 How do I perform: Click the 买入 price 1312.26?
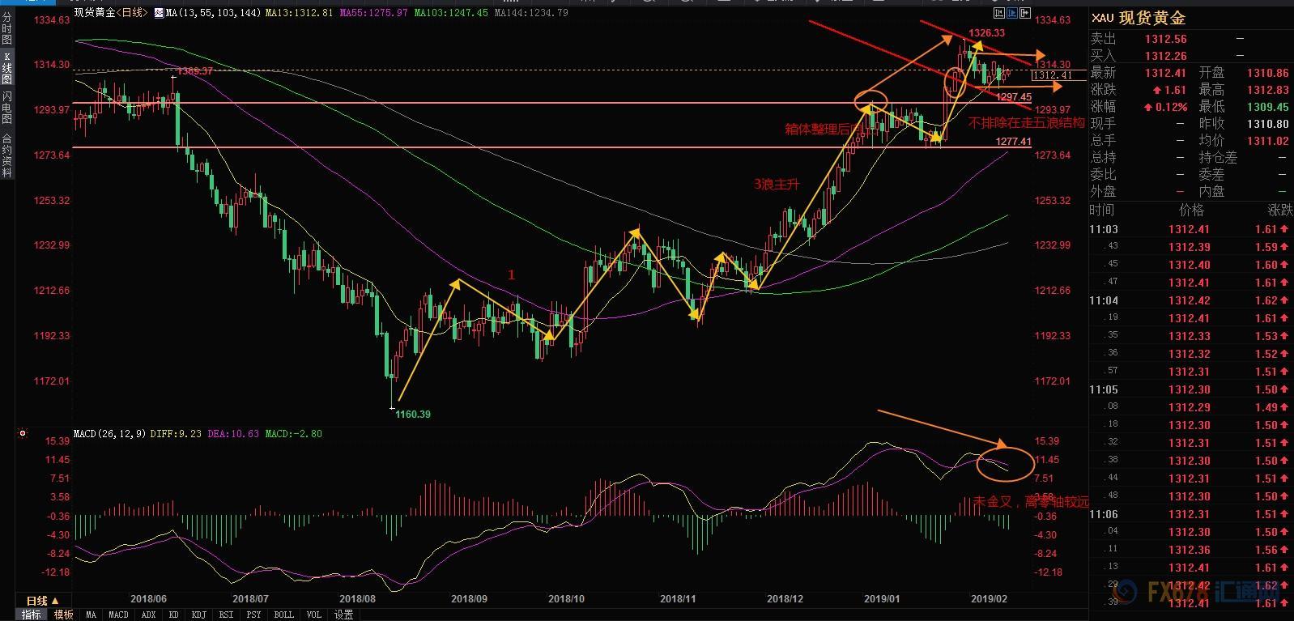click(1166, 56)
